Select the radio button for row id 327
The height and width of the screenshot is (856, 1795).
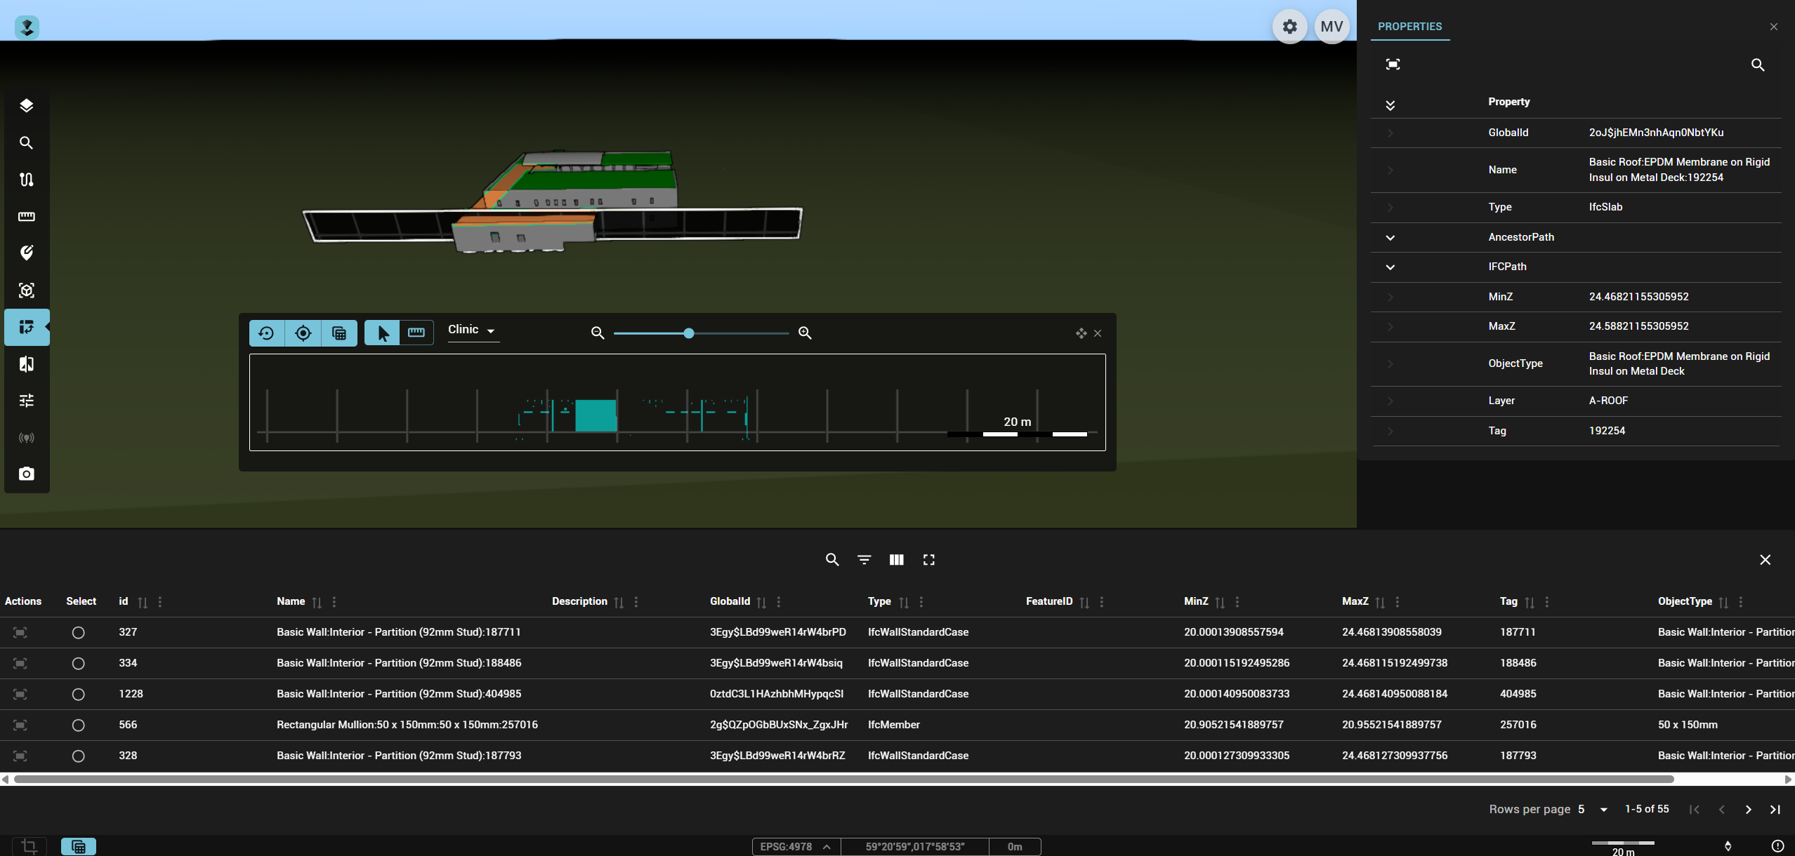coord(78,632)
